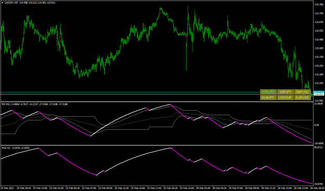The height and width of the screenshot is (191, 325).
Task: Select the USDJPY symbol button
Action: point(268,92)
